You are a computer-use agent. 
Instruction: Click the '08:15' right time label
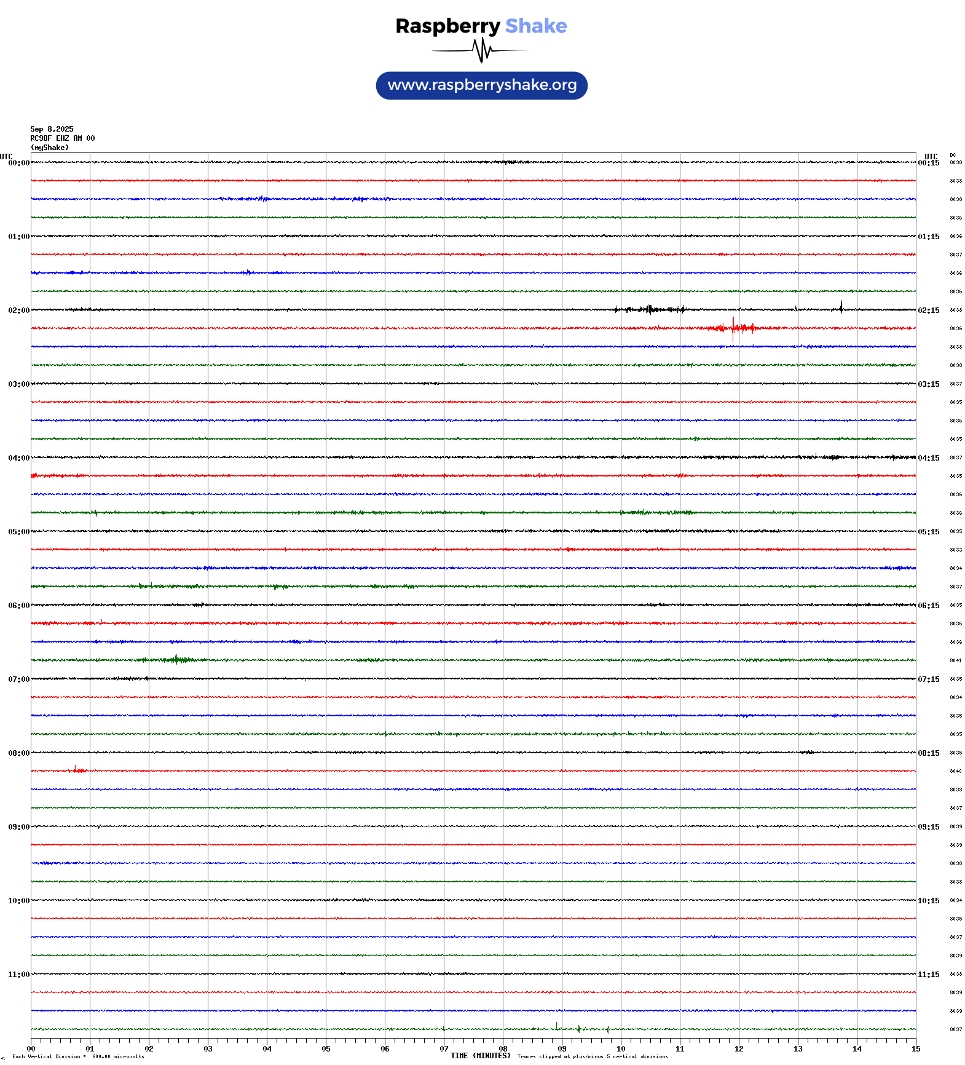point(929,753)
